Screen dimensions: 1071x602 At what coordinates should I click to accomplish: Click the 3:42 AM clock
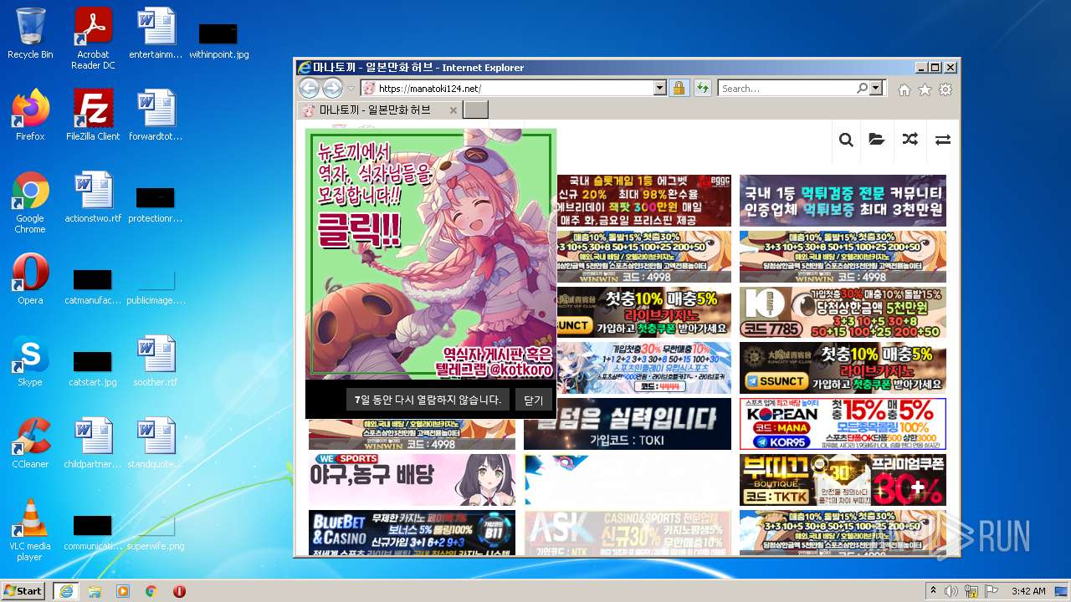[x=1027, y=591]
